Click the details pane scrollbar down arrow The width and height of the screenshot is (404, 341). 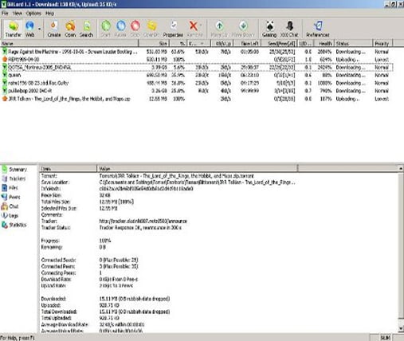pos(401,329)
